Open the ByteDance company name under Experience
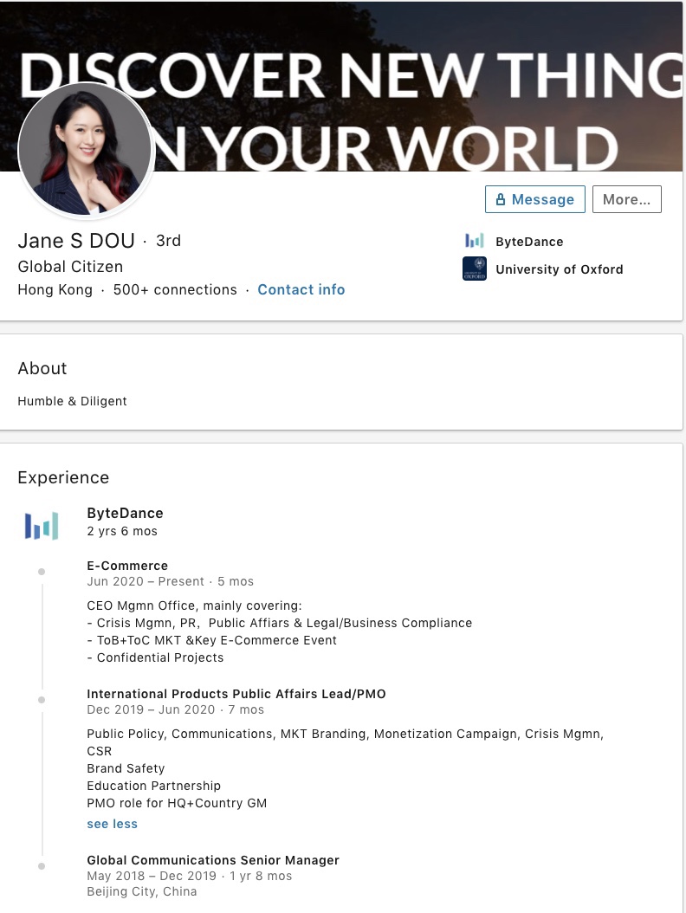This screenshot has height=913, width=686. (125, 513)
